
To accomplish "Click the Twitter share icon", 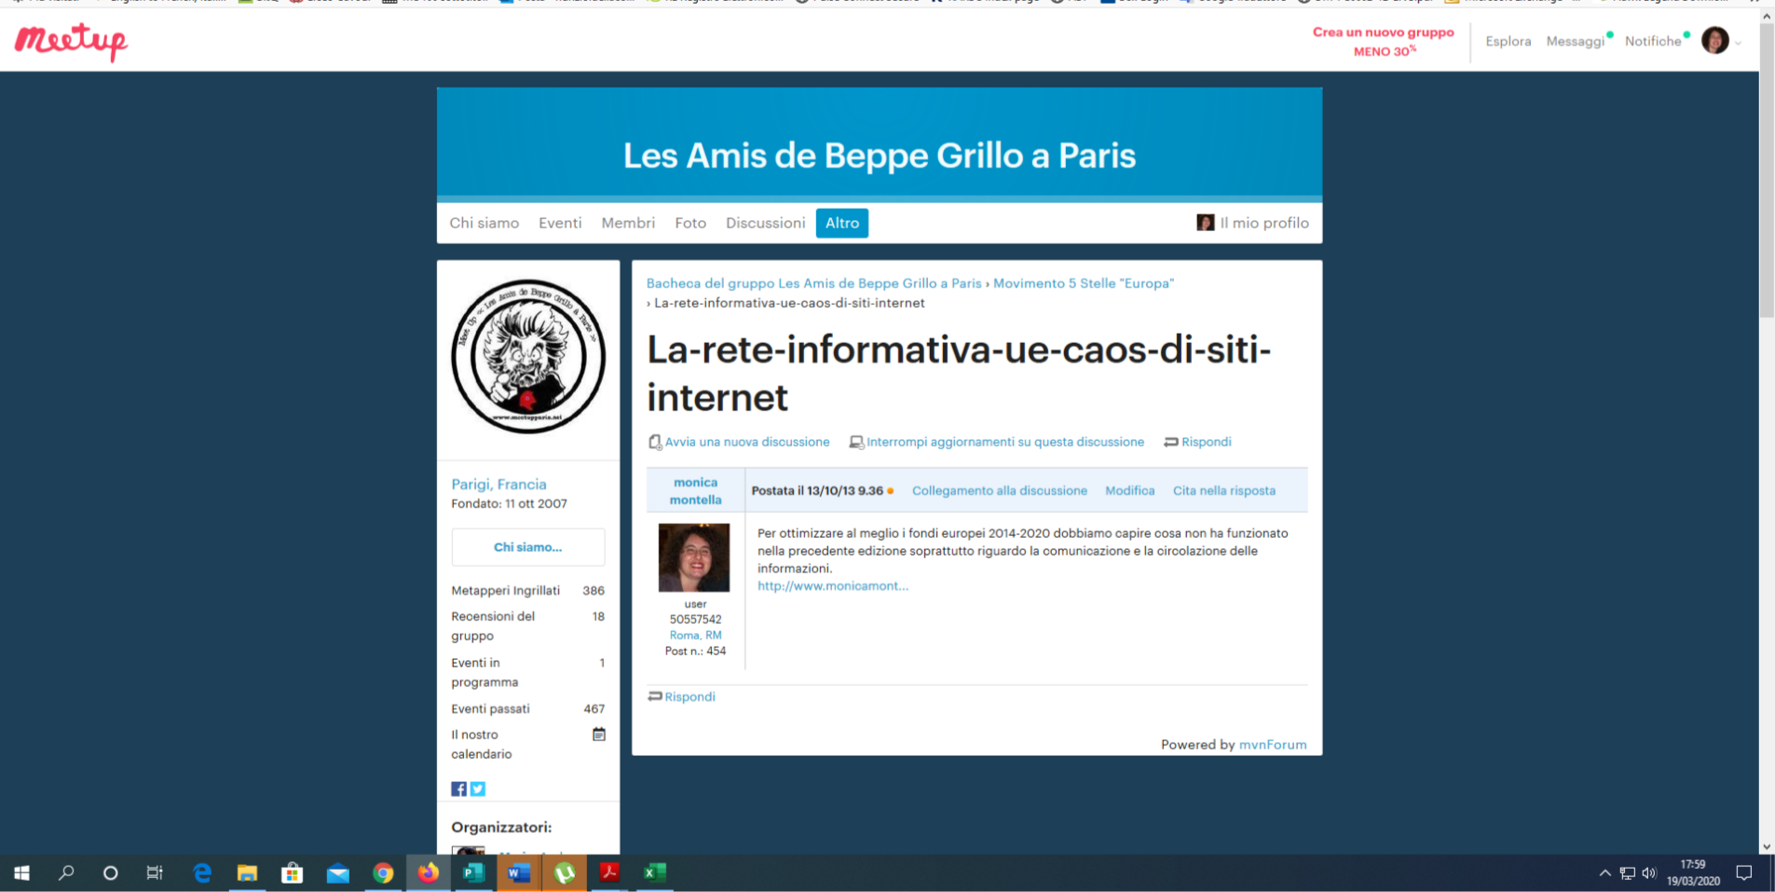I will point(478,789).
